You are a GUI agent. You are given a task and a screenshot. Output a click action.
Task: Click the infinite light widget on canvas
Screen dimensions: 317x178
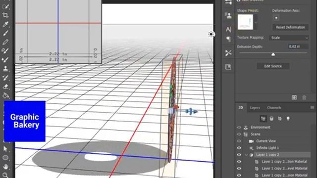pyautogui.click(x=211, y=34)
